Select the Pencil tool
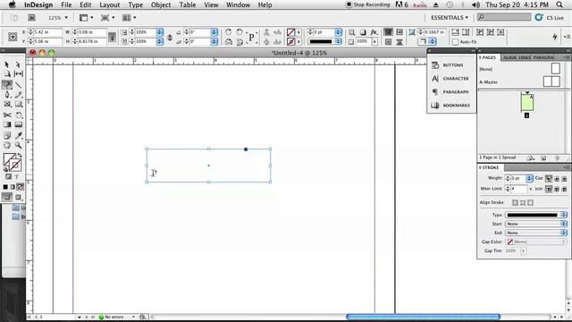572x322 pixels. click(18, 95)
